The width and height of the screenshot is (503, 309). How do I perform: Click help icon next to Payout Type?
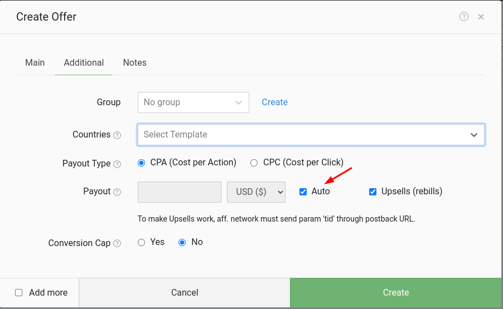point(117,164)
